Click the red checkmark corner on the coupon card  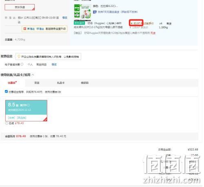click(45, 119)
